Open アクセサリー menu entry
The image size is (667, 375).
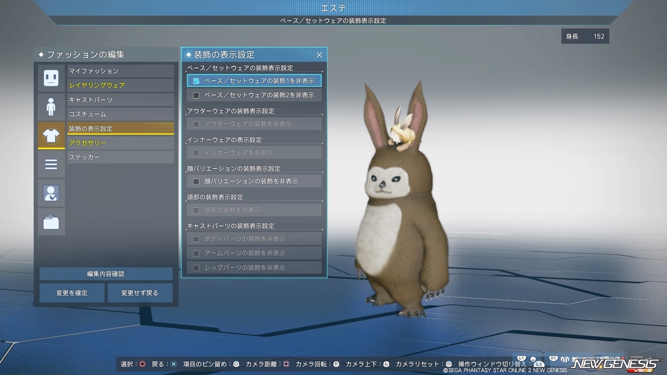(x=121, y=143)
